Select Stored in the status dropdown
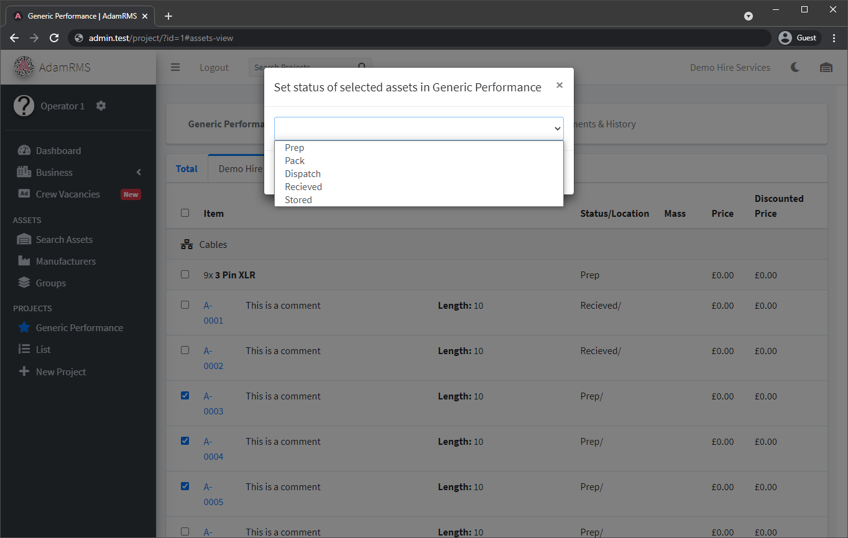This screenshot has height=538, width=848. point(298,199)
